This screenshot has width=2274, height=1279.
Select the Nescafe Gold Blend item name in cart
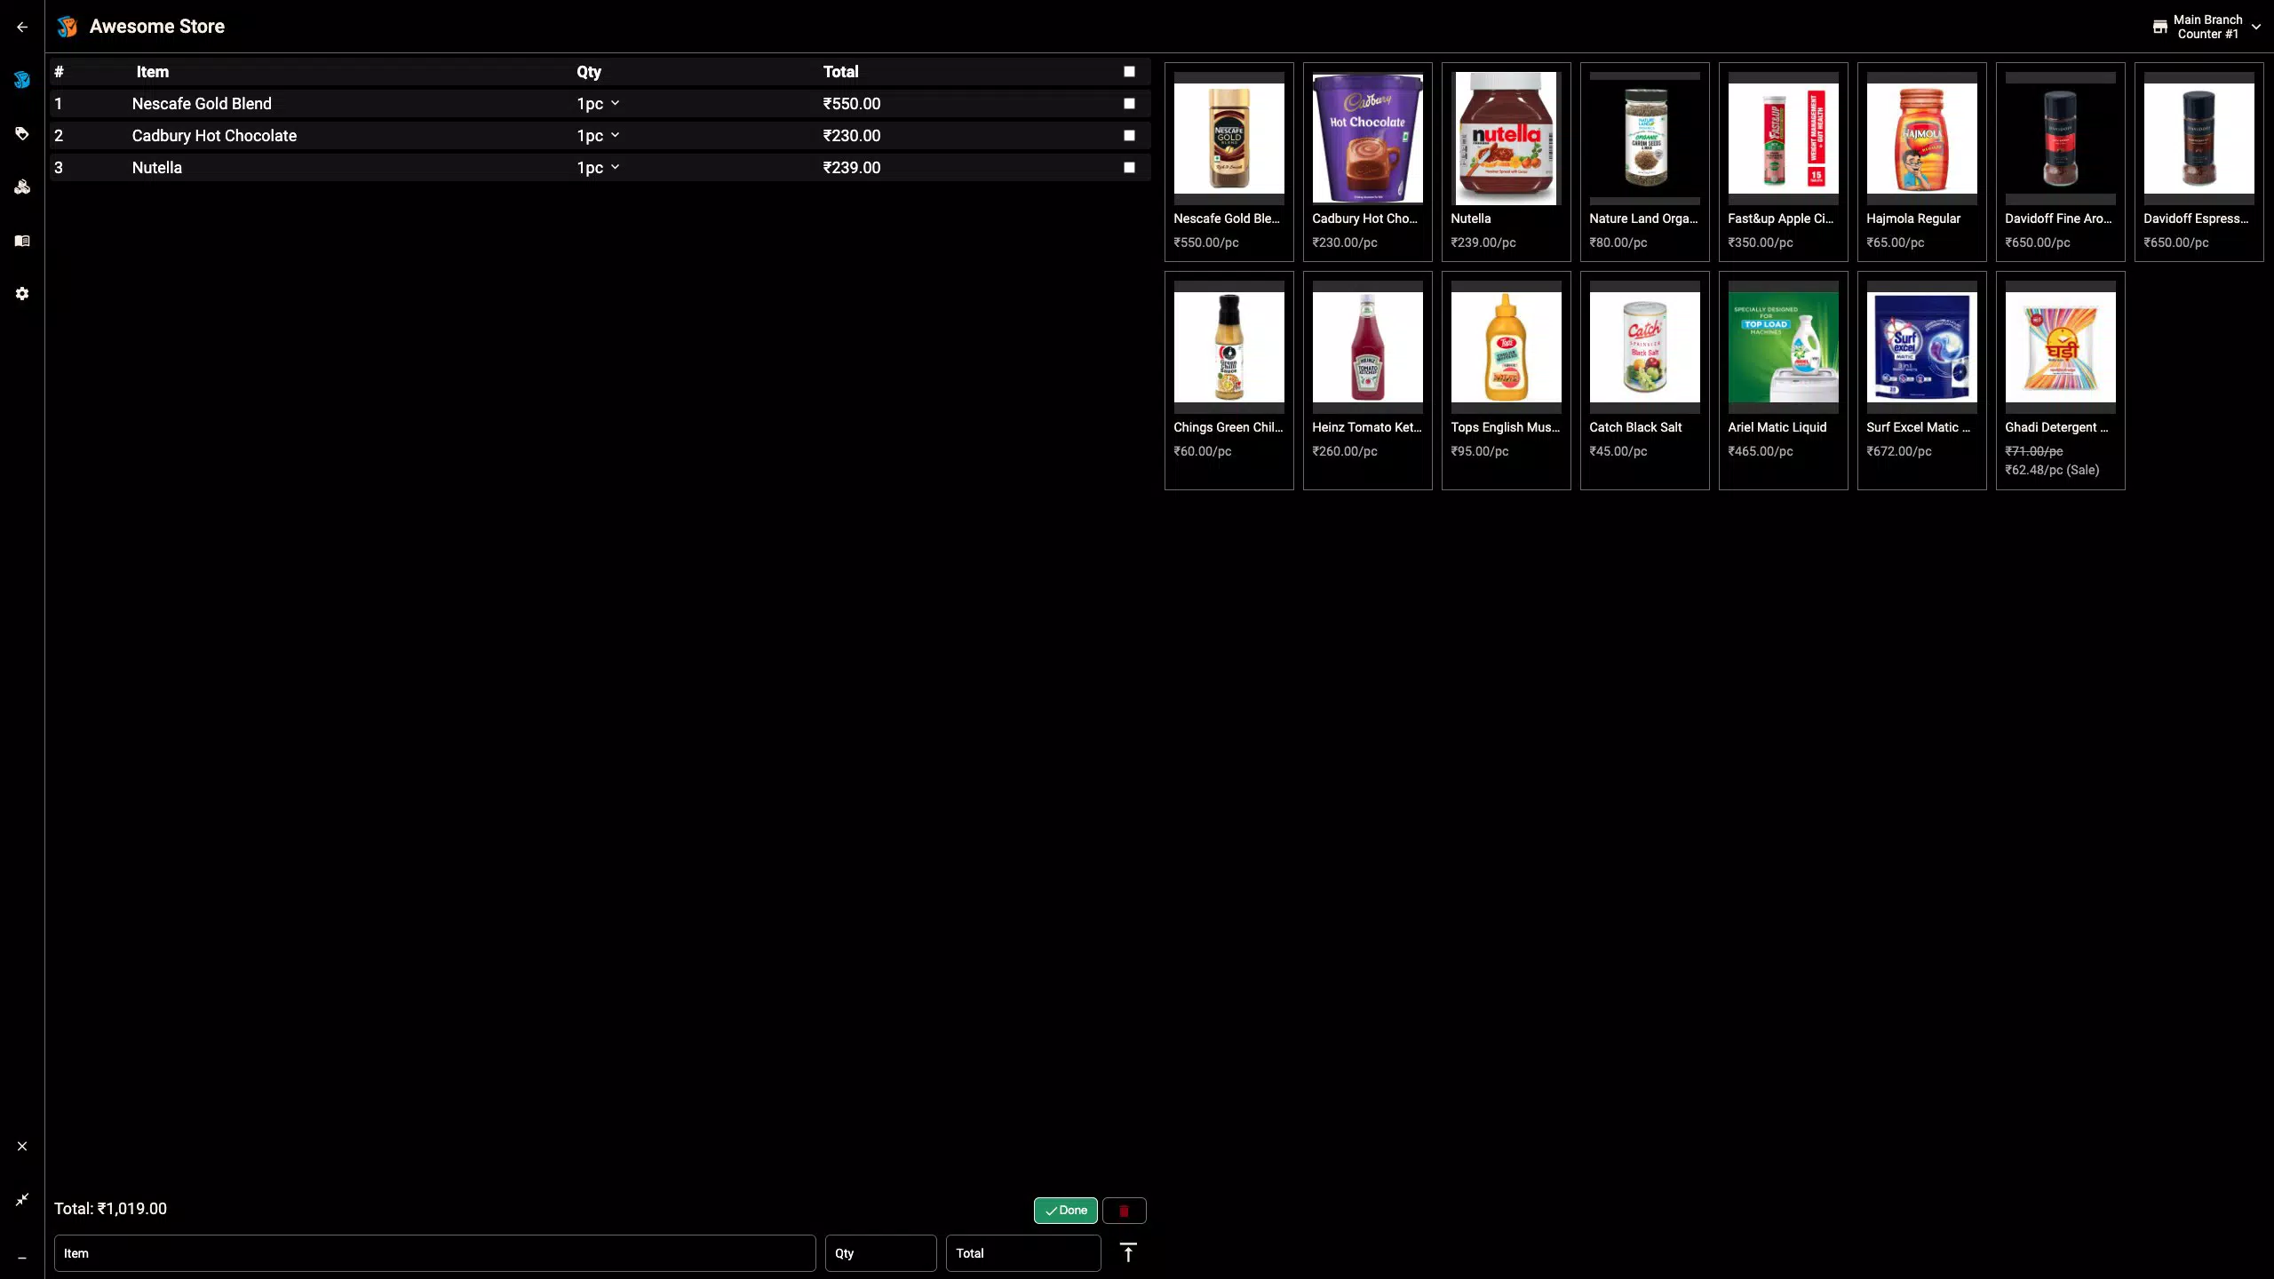pyautogui.click(x=202, y=104)
